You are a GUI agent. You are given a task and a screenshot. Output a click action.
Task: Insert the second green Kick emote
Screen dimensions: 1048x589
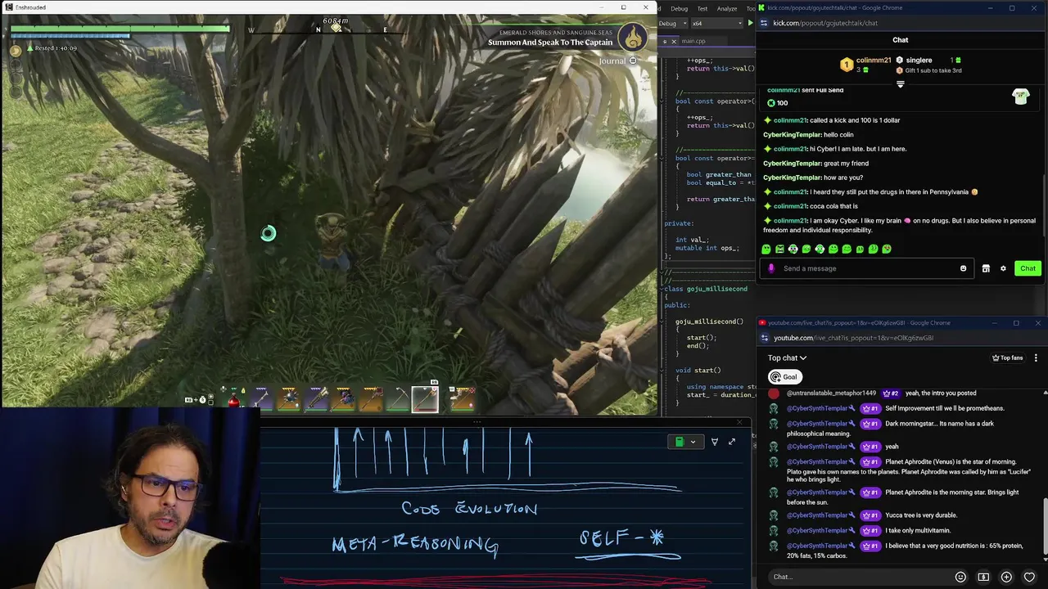click(779, 249)
